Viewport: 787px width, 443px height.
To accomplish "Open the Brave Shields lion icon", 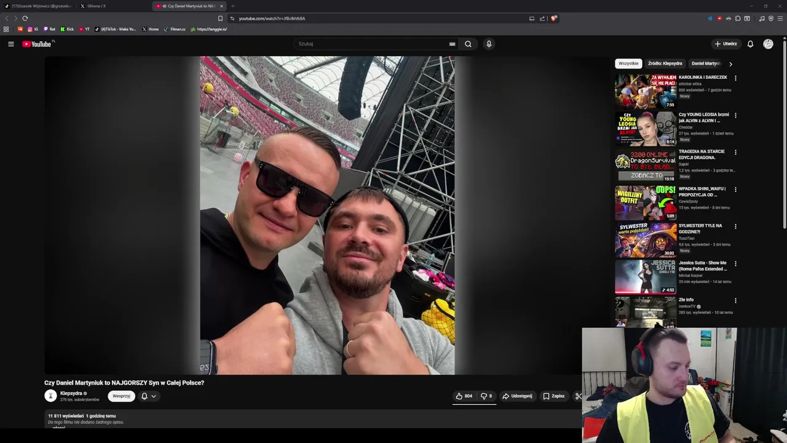I will coord(553,18).
